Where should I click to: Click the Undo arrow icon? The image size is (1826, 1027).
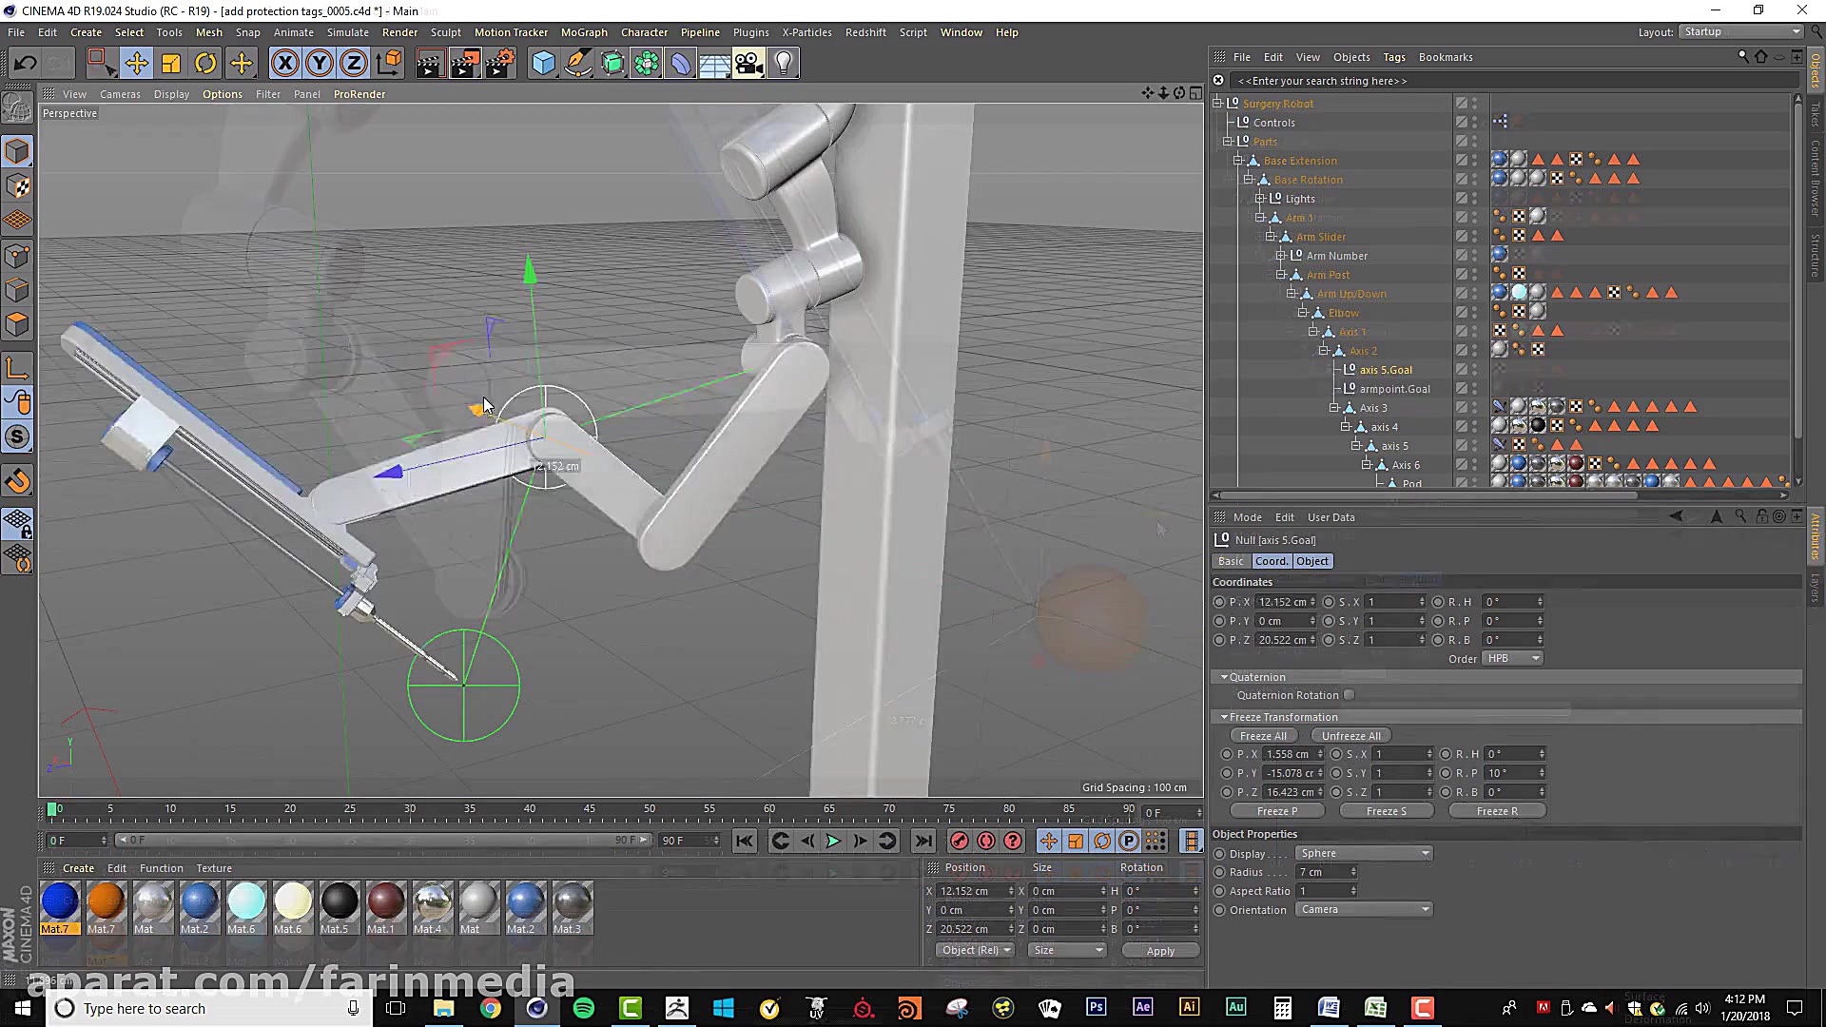25,64
